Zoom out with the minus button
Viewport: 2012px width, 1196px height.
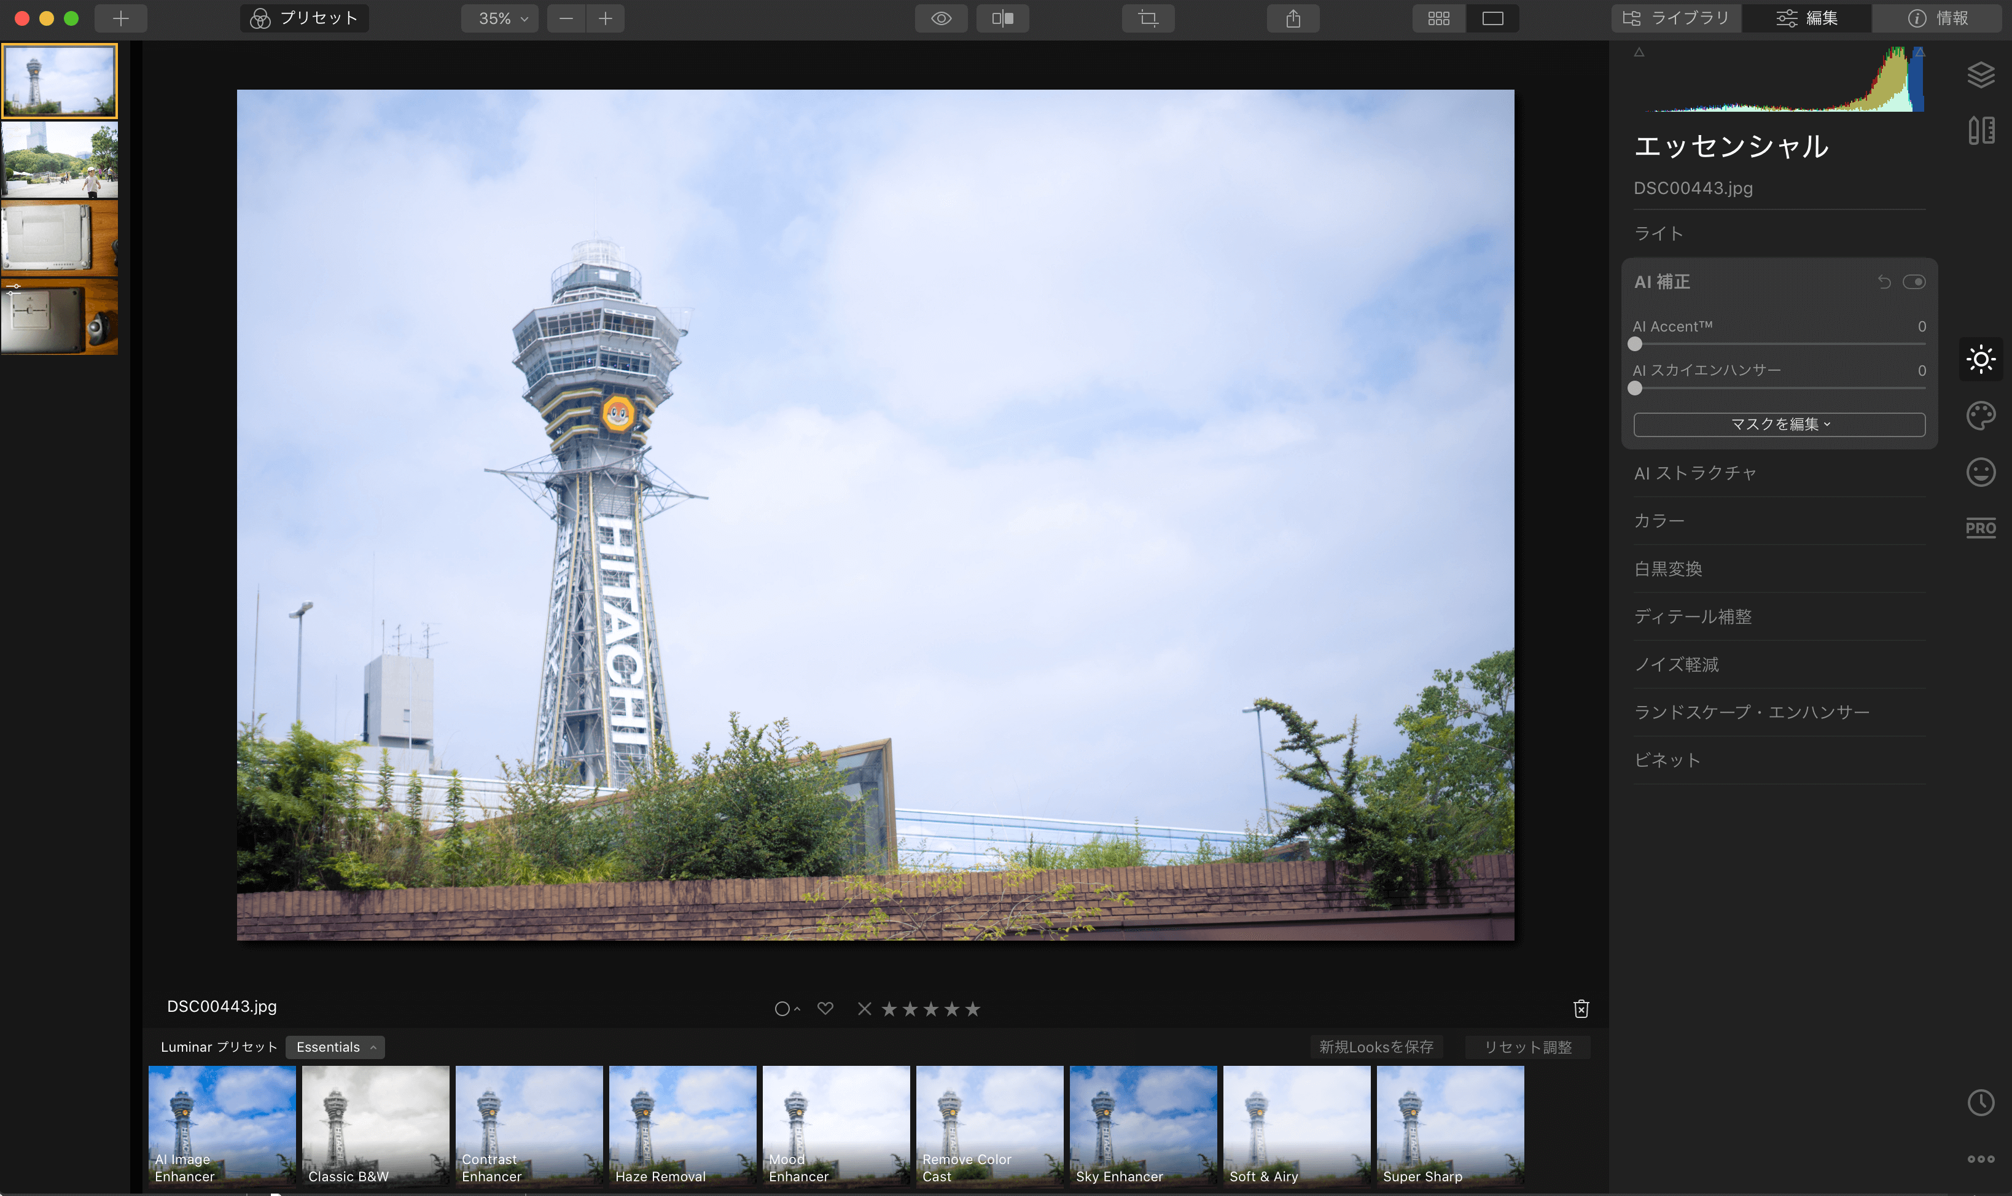(566, 18)
